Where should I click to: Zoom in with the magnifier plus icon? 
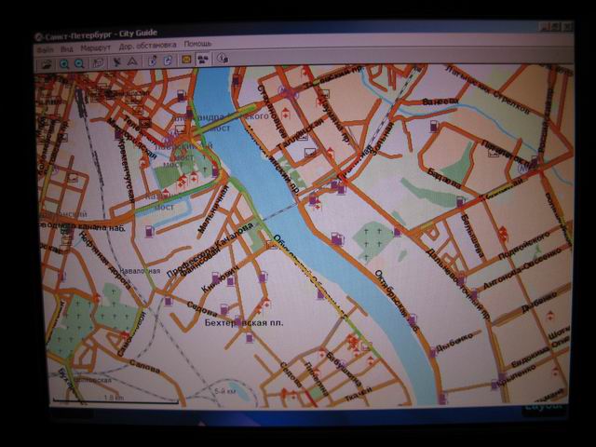(64, 62)
